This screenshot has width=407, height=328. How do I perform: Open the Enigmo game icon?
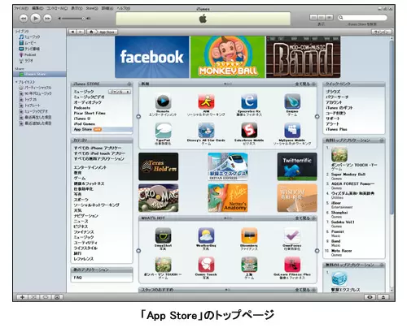[292, 101]
